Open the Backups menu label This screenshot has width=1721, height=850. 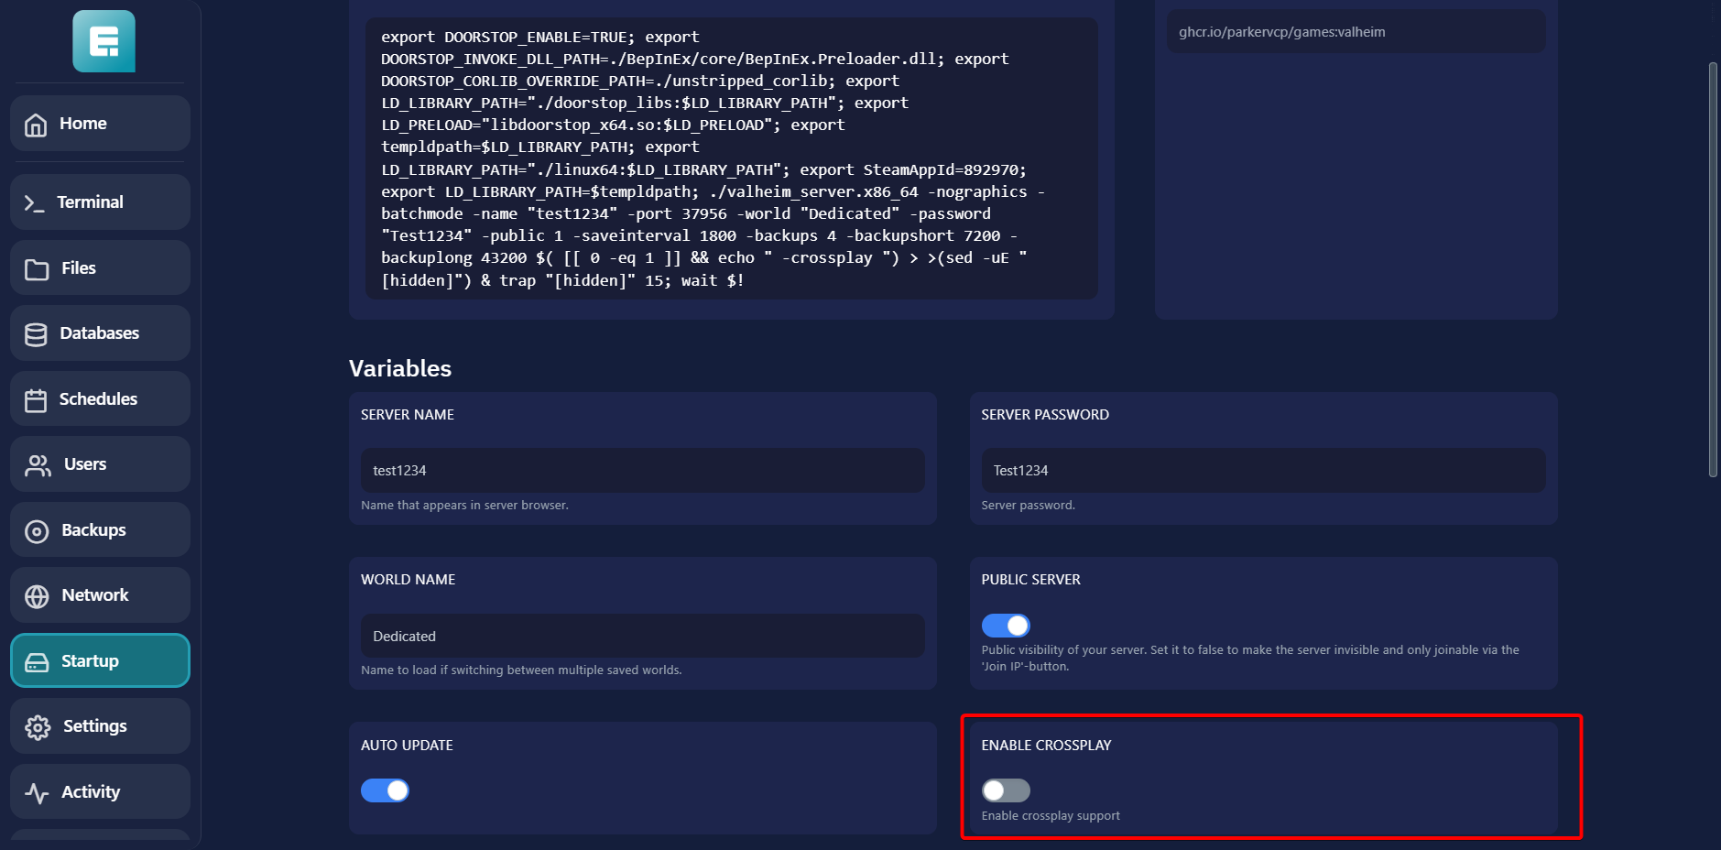click(x=93, y=530)
